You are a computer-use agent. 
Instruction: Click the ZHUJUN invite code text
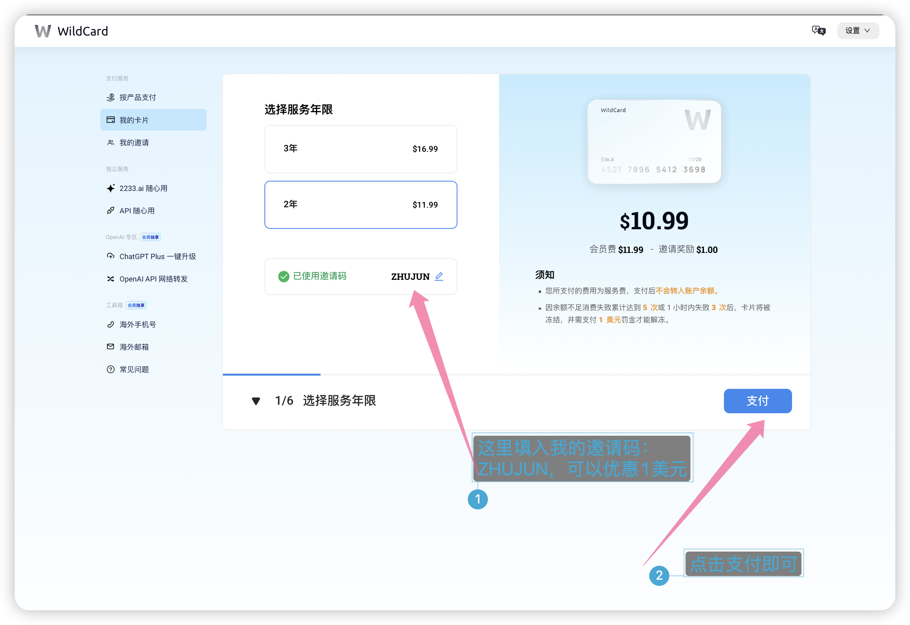coord(410,276)
